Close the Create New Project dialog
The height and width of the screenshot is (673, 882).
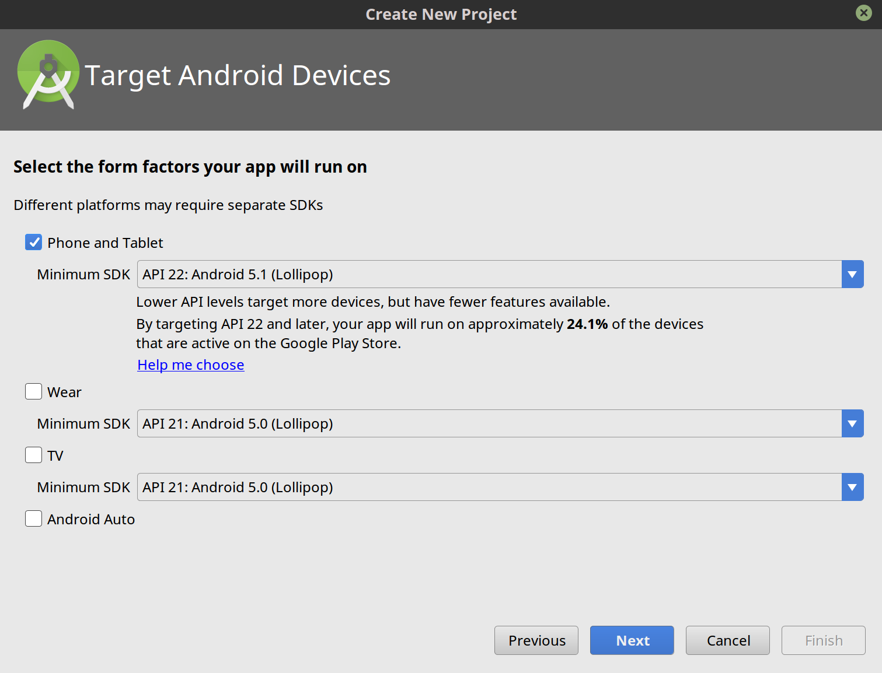tap(864, 13)
